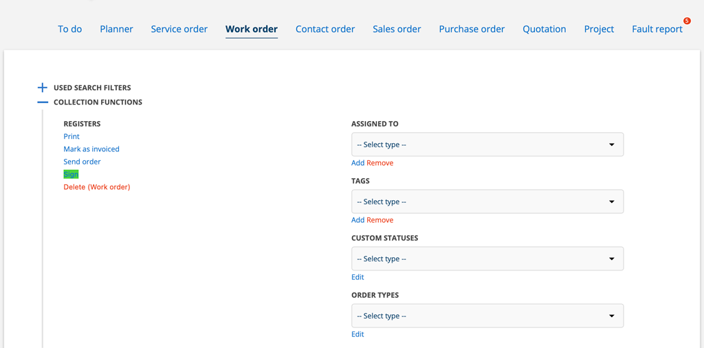Switch to the Planner tab

116,29
